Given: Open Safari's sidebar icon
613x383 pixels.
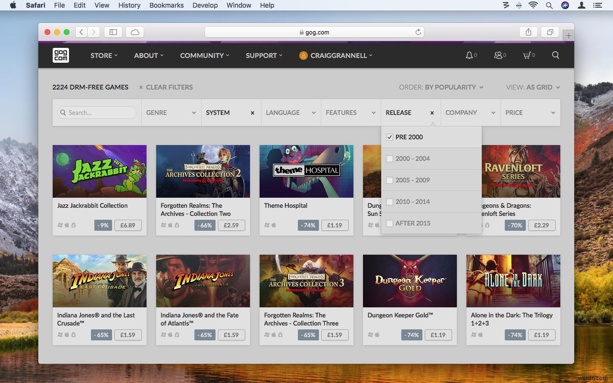Looking at the screenshot, I should [x=113, y=32].
